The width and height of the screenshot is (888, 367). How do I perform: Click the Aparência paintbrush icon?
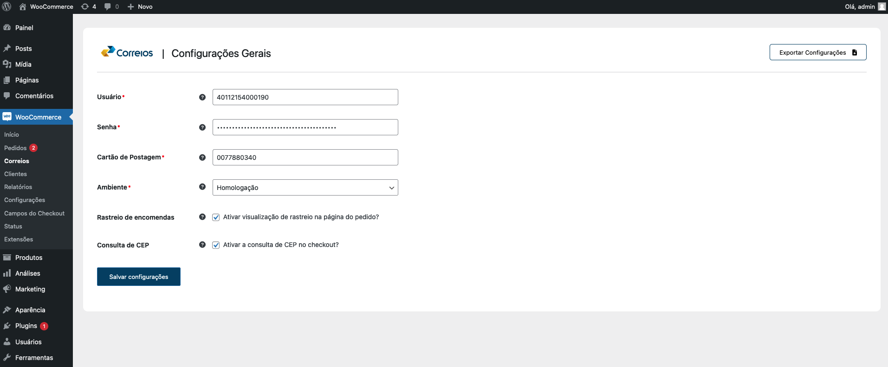click(7, 310)
